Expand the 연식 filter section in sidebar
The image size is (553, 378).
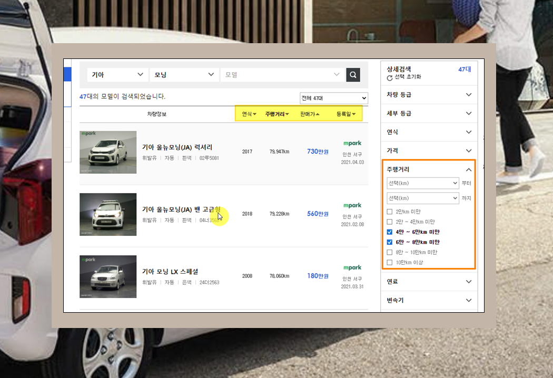tap(429, 132)
